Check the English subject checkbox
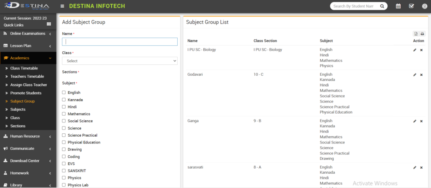This screenshot has height=188, width=431. (x=64, y=93)
